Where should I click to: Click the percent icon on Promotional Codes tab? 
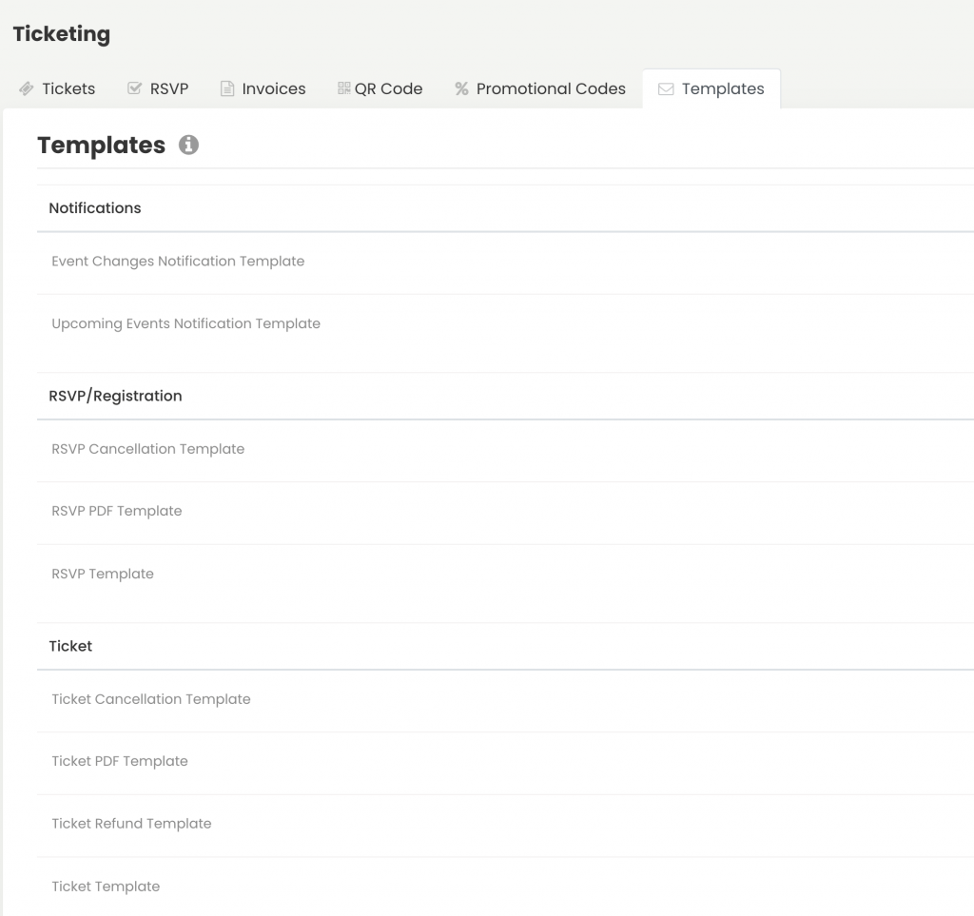click(461, 88)
